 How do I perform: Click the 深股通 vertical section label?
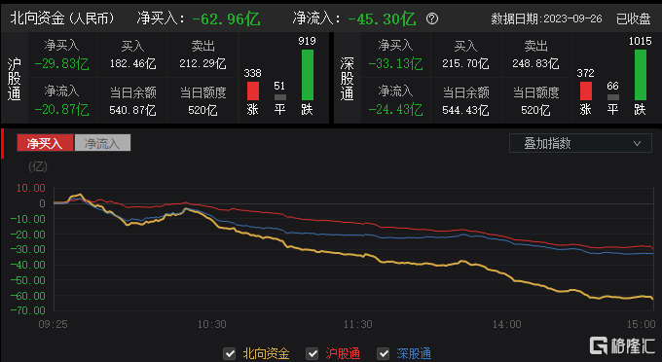point(347,79)
